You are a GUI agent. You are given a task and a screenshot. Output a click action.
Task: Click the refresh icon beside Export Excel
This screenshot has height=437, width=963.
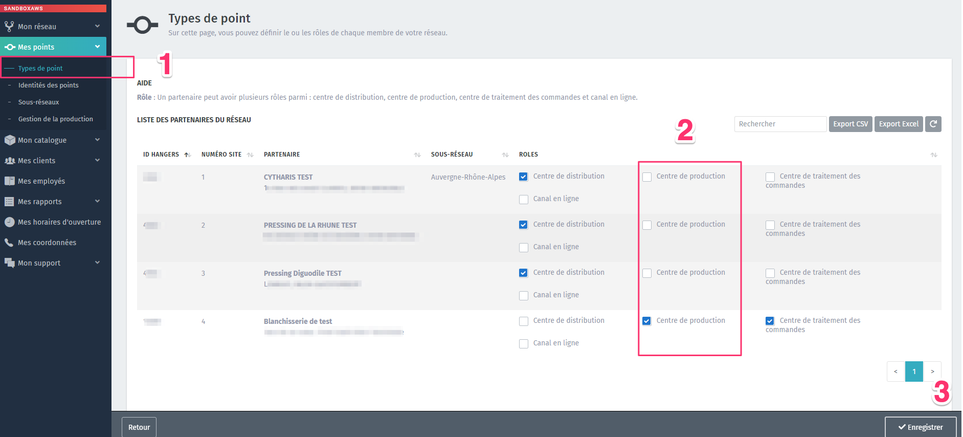[x=933, y=124]
